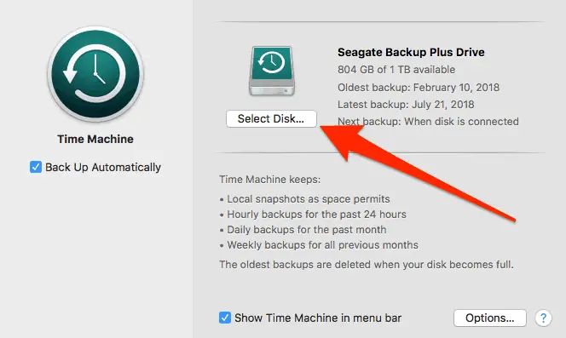Screen dimensions: 566x338
Task: Open the Select Disk… chooser
Action: [271, 118]
